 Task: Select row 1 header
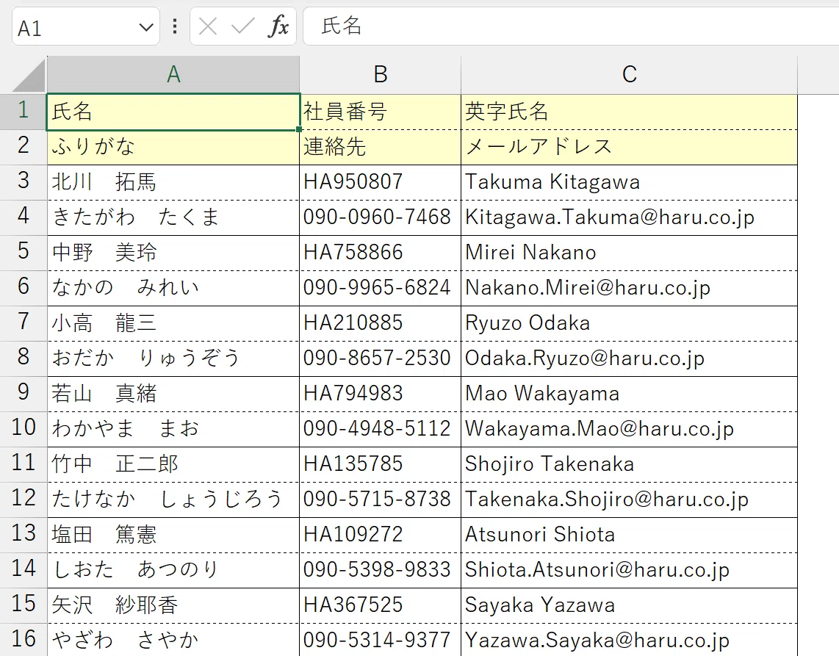(23, 112)
